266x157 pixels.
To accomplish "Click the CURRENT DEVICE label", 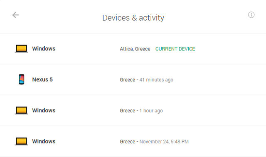I will pos(175,49).
